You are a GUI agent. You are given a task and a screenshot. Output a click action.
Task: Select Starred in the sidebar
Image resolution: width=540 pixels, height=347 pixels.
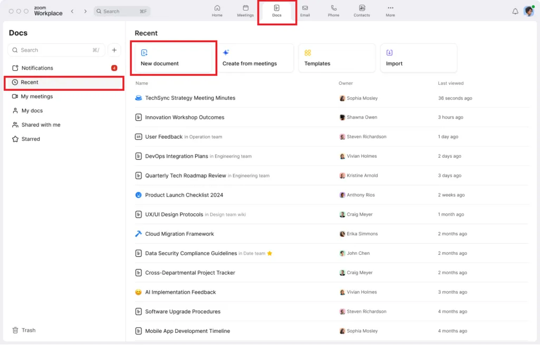tap(30, 139)
